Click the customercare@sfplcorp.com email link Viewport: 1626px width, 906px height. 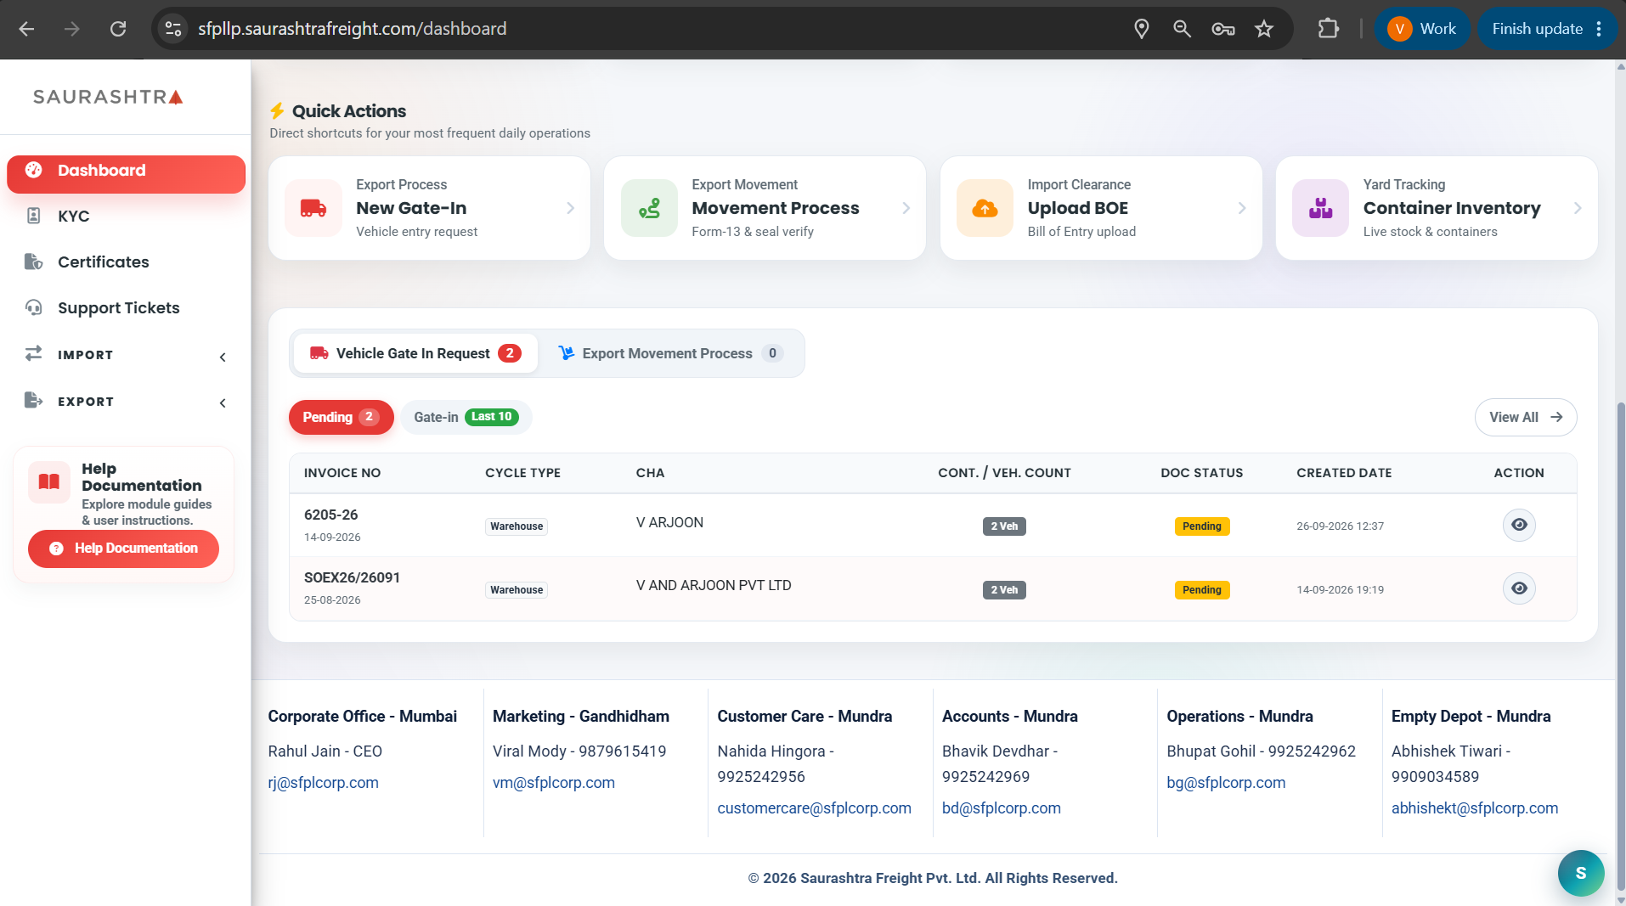pos(814,808)
